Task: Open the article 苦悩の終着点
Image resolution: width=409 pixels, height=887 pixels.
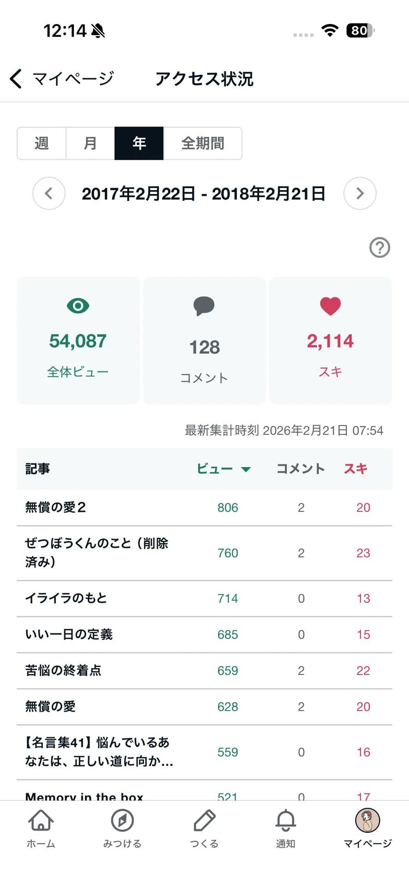Action: [204, 670]
